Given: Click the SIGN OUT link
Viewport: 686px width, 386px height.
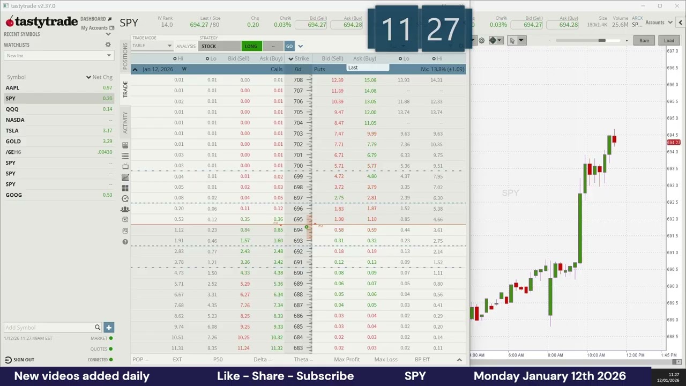Looking at the screenshot, I should pyautogui.click(x=24, y=360).
